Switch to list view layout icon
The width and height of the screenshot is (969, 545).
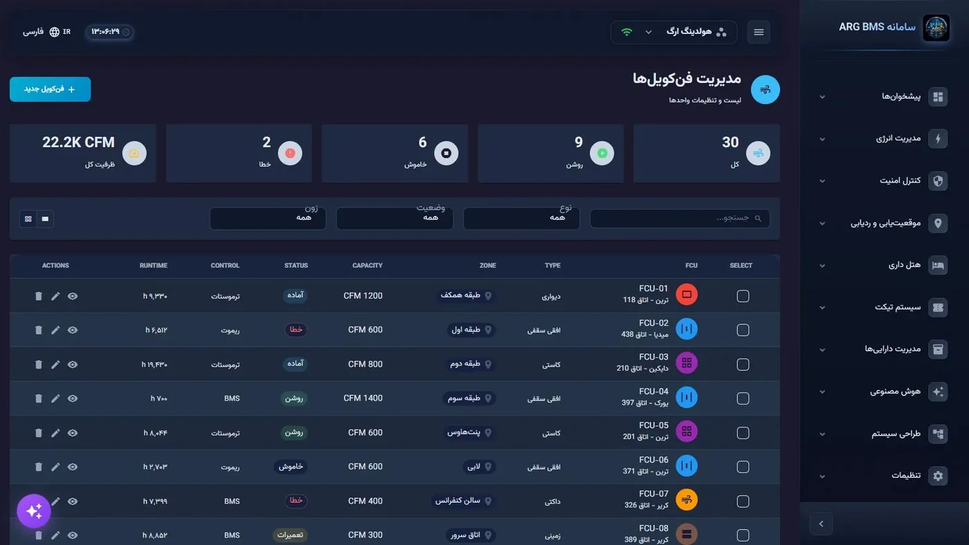[x=45, y=219]
